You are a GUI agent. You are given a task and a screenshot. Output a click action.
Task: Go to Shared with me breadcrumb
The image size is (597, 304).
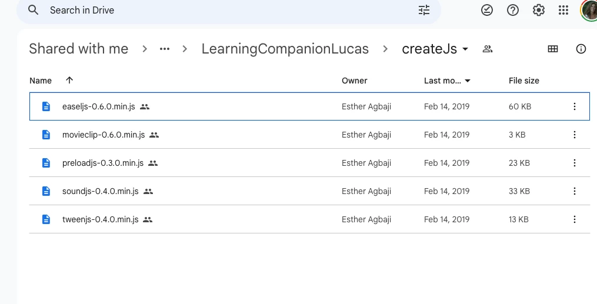click(x=78, y=49)
